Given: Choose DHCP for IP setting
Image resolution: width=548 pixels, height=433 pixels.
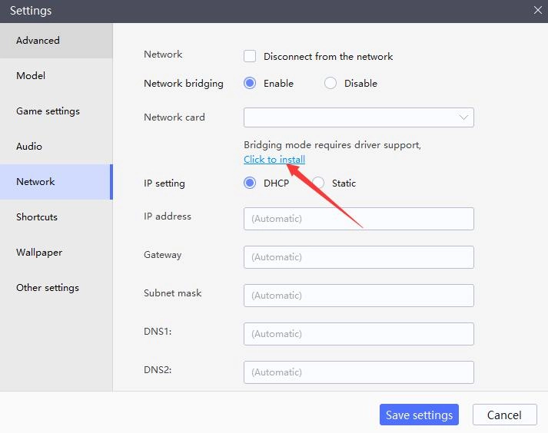Looking at the screenshot, I should click(x=250, y=183).
